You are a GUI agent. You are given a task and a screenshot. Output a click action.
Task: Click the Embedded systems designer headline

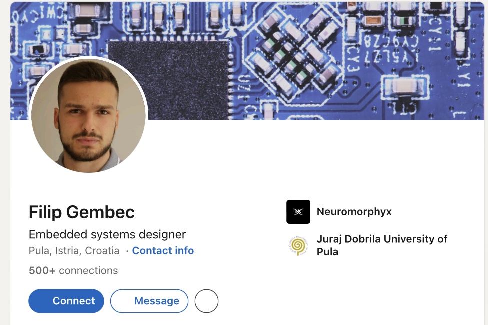click(107, 234)
